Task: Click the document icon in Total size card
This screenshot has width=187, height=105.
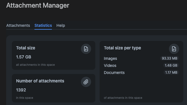Action: coord(86,49)
